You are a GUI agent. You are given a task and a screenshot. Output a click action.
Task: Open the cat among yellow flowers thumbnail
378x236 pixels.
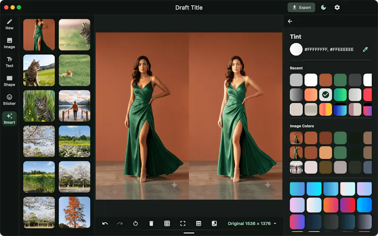39,106
